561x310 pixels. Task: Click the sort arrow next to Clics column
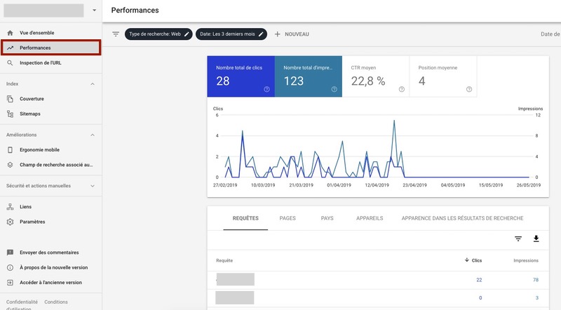pos(466,260)
